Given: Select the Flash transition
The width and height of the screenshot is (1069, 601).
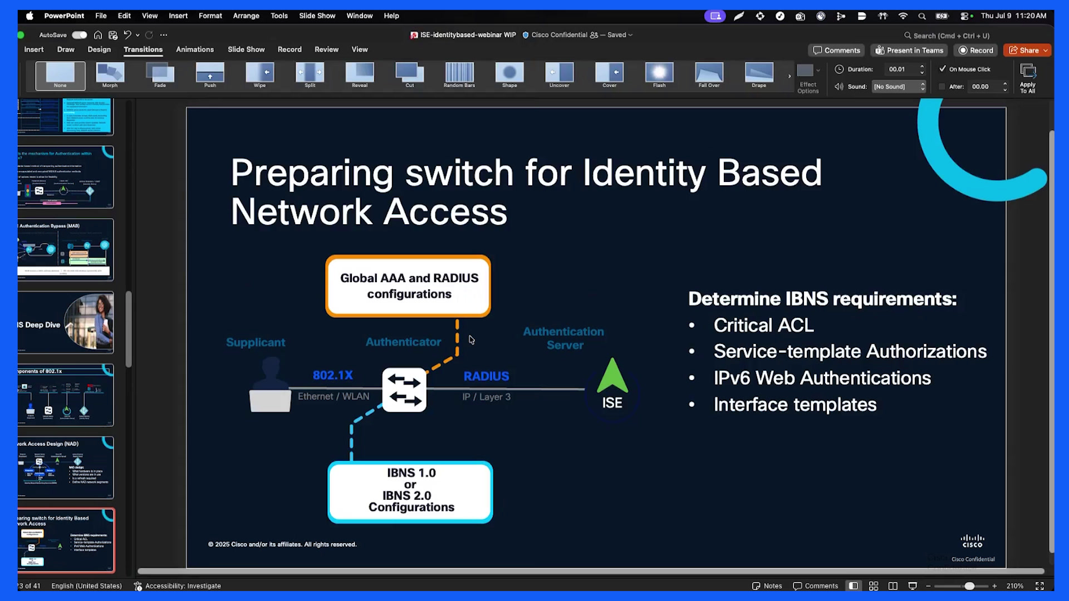Looking at the screenshot, I should point(659,75).
